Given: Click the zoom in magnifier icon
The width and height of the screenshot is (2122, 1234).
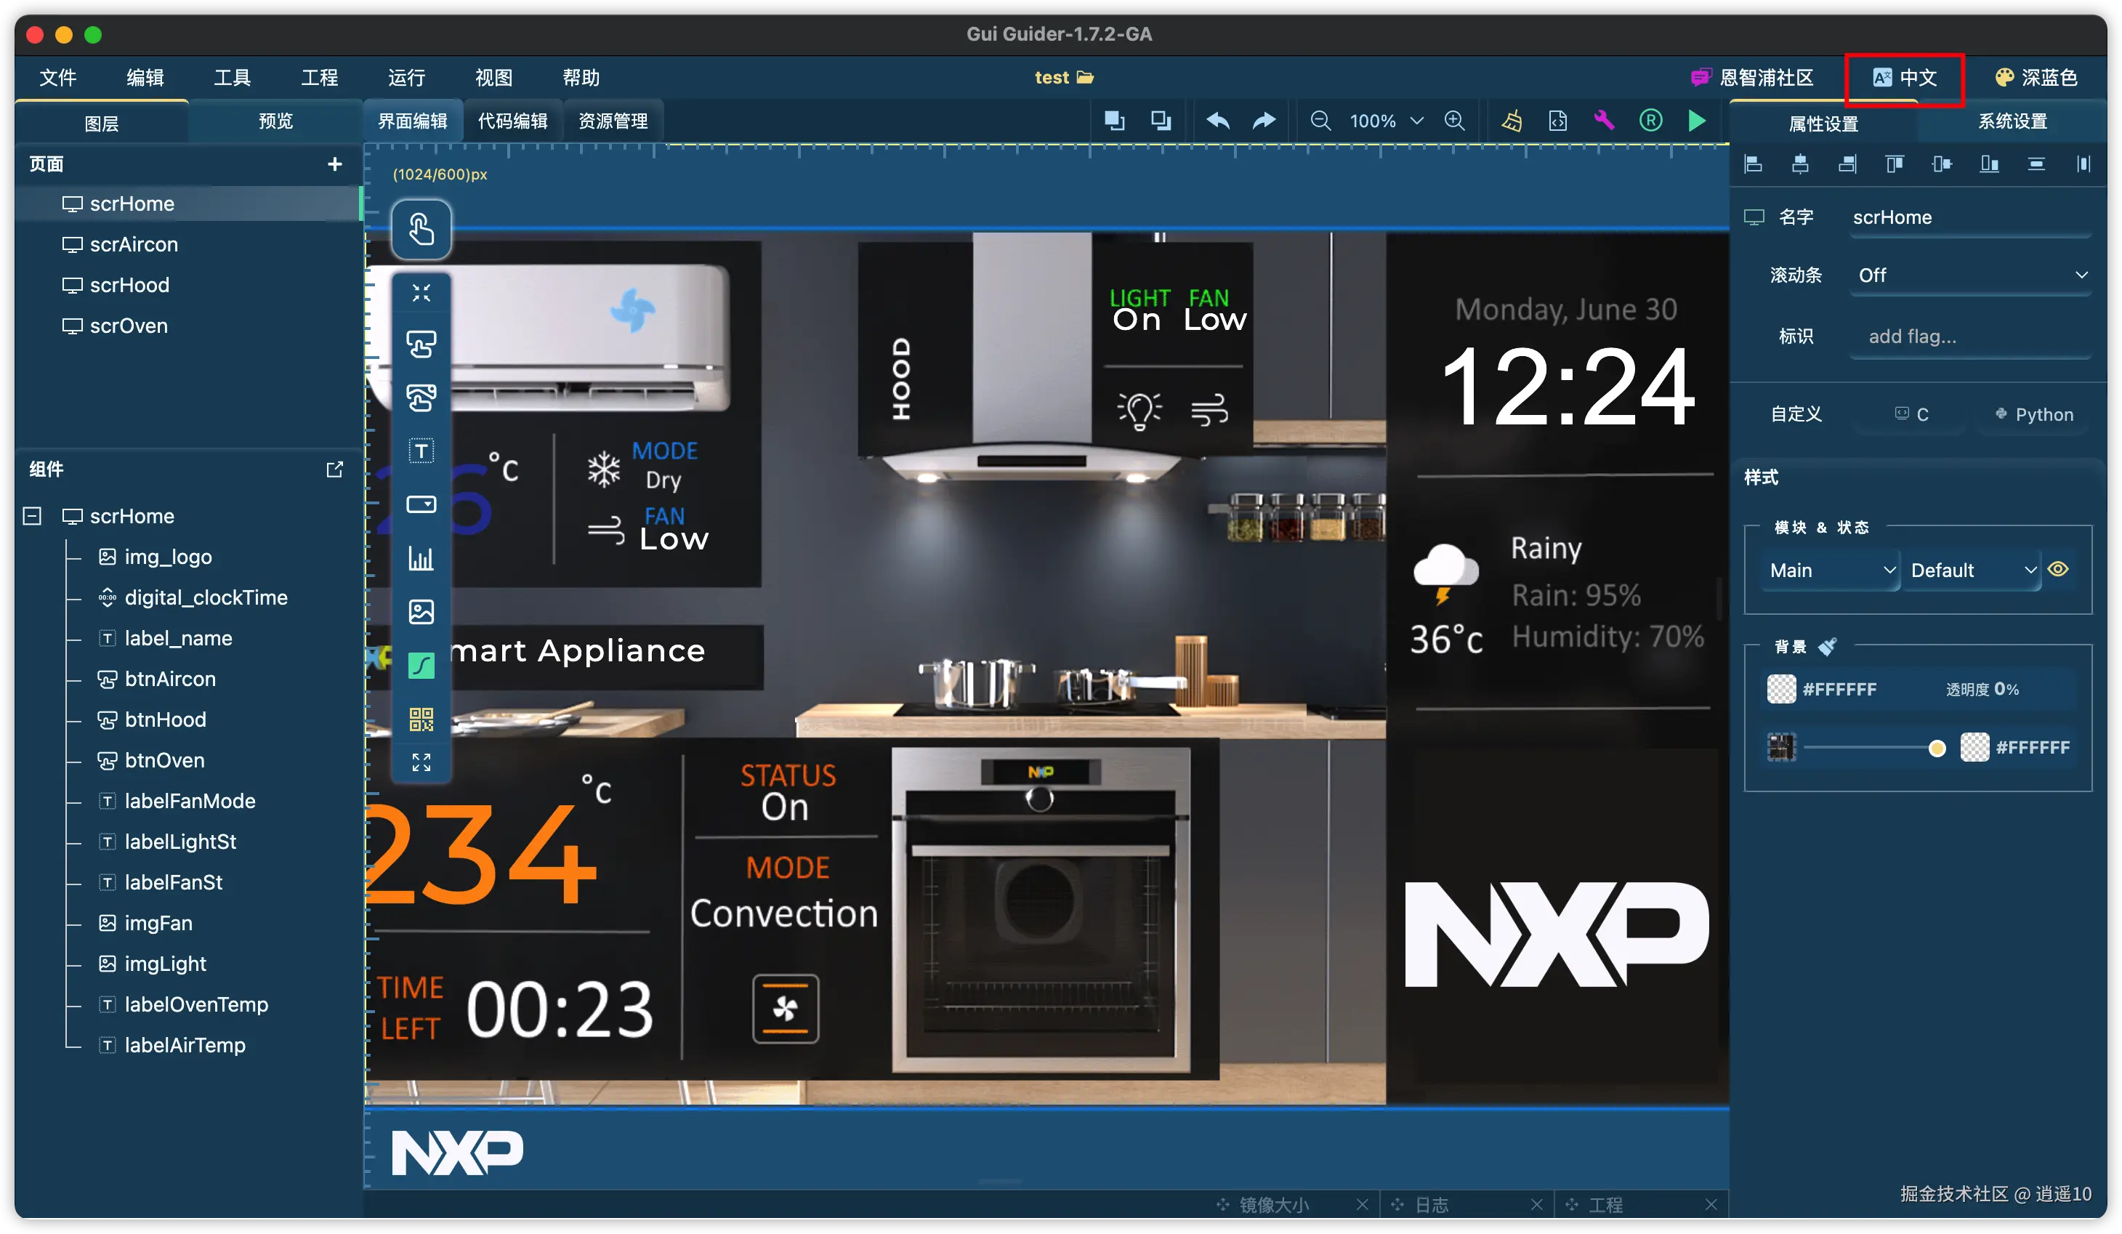Looking at the screenshot, I should (x=1454, y=121).
